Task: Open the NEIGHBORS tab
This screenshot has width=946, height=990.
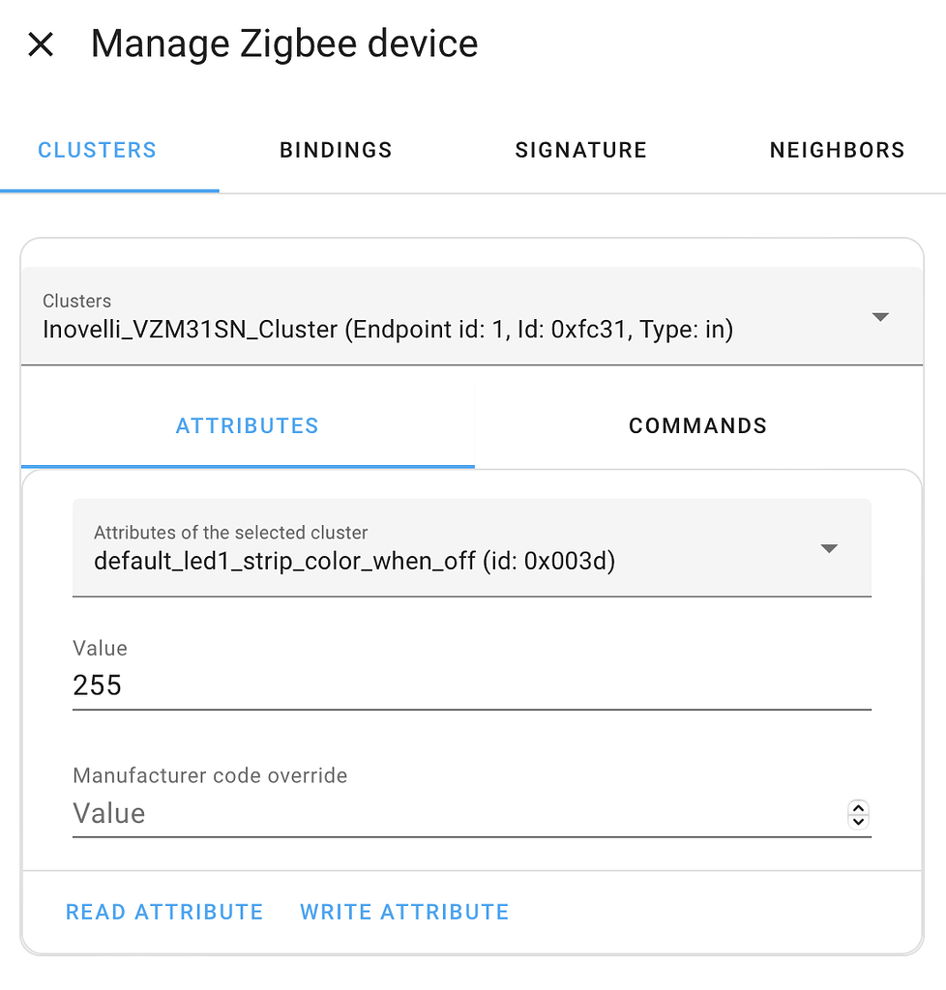Action: coord(837,150)
